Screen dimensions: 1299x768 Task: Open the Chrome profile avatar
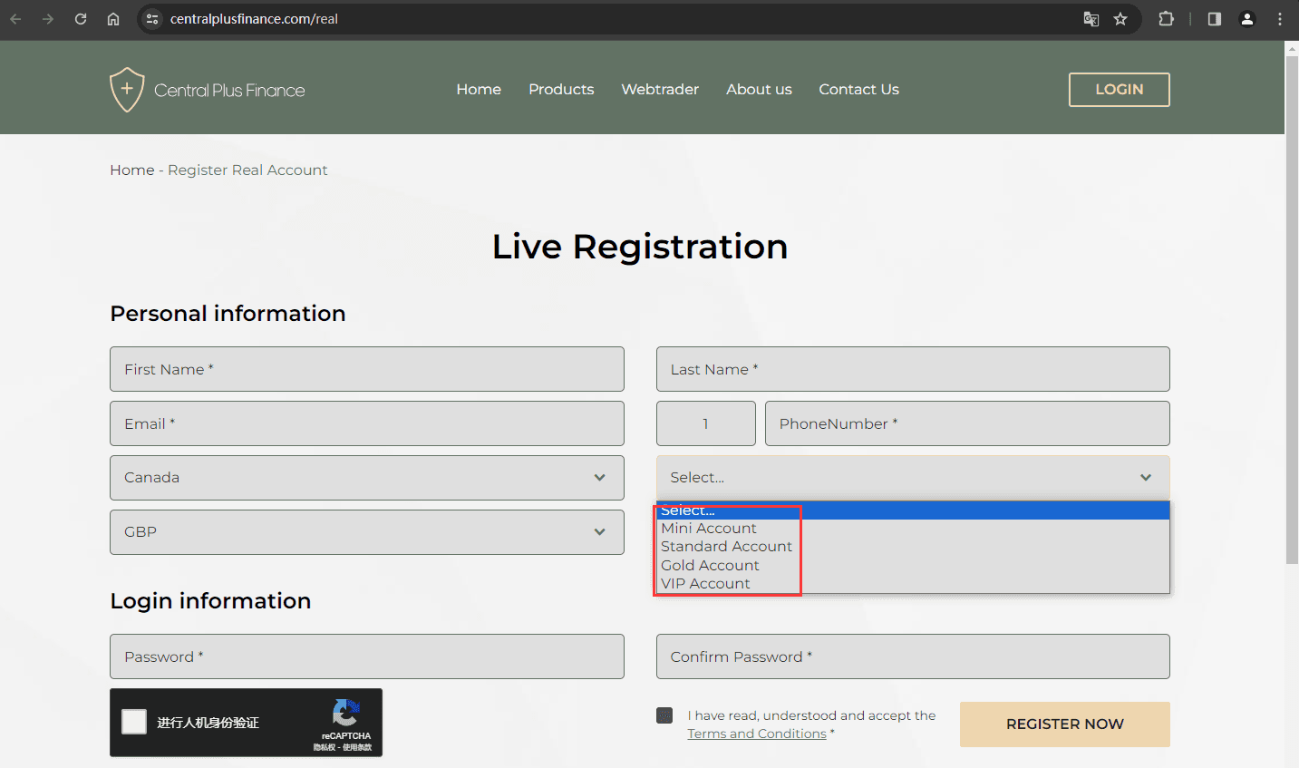pyautogui.click(x=1247, y=19)
